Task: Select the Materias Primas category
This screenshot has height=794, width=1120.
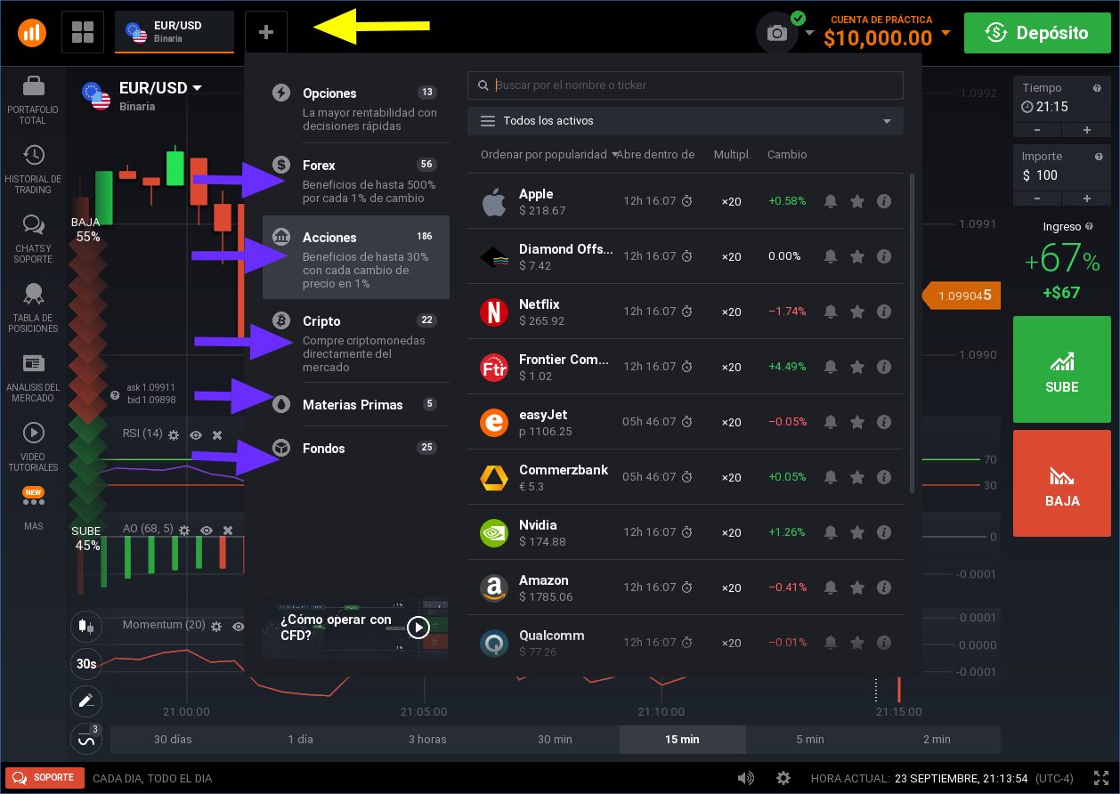Action: click(356, 404)
